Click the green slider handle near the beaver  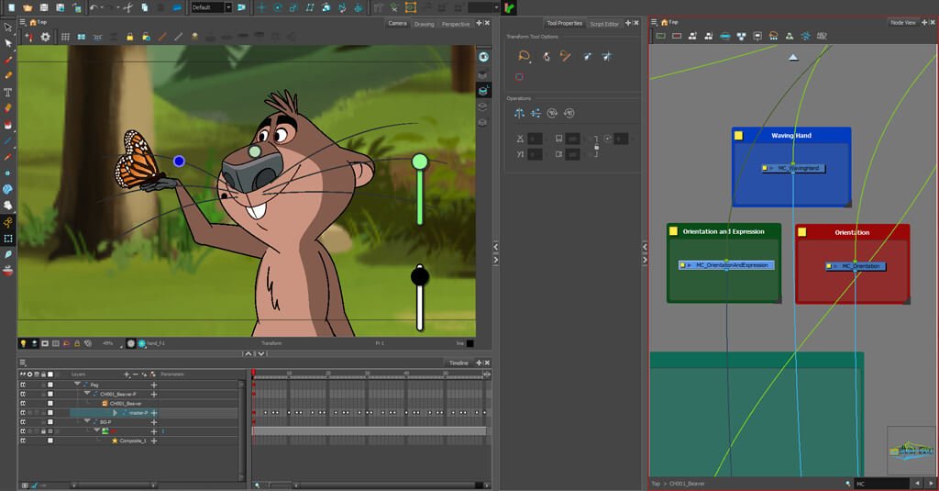pos(420,162)
